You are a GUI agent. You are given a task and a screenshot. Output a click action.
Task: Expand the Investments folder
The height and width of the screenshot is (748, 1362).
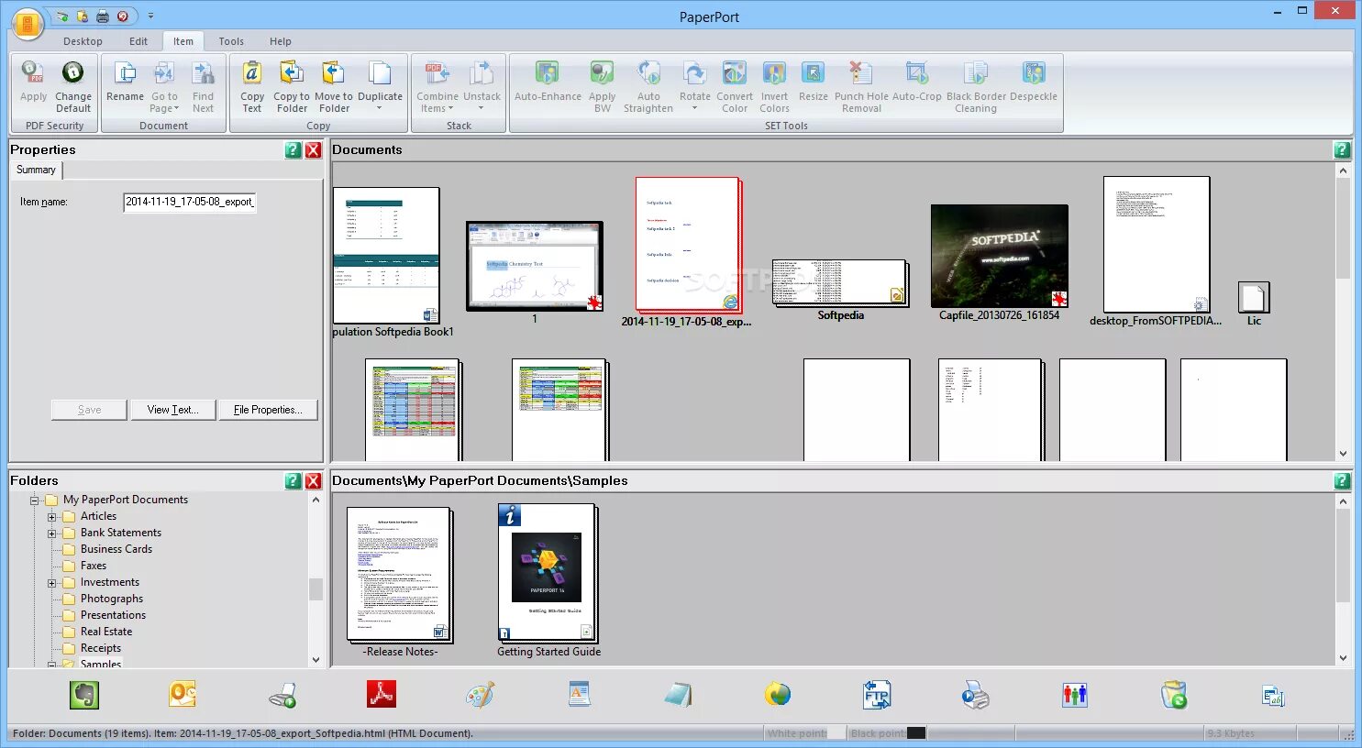[52, 583]
